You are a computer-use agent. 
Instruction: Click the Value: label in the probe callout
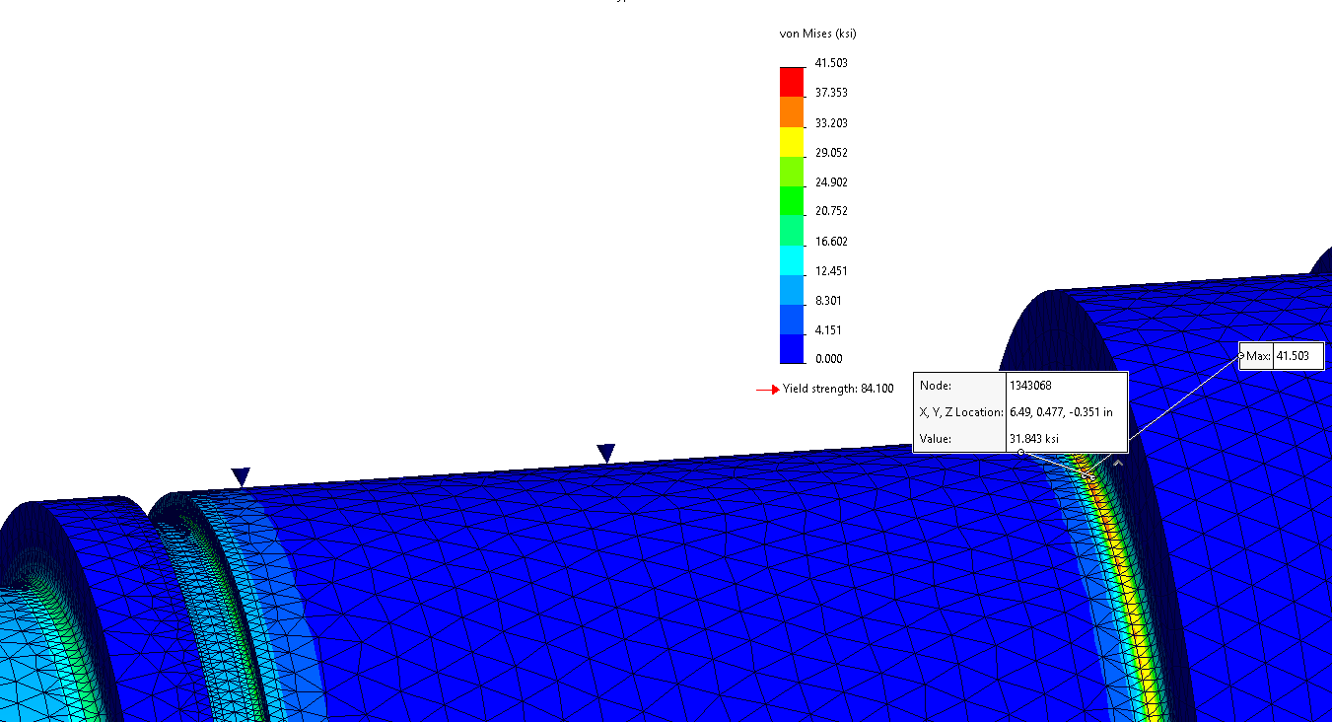(x=937, y=439)
